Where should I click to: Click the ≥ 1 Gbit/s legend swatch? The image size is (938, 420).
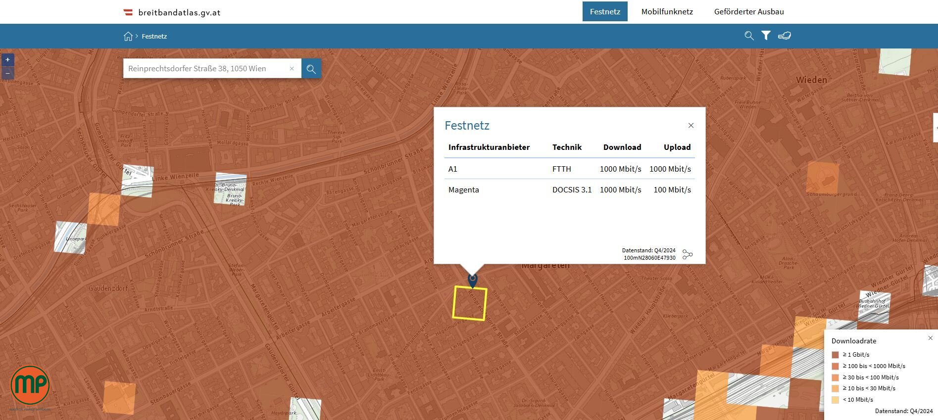[836, 355]
